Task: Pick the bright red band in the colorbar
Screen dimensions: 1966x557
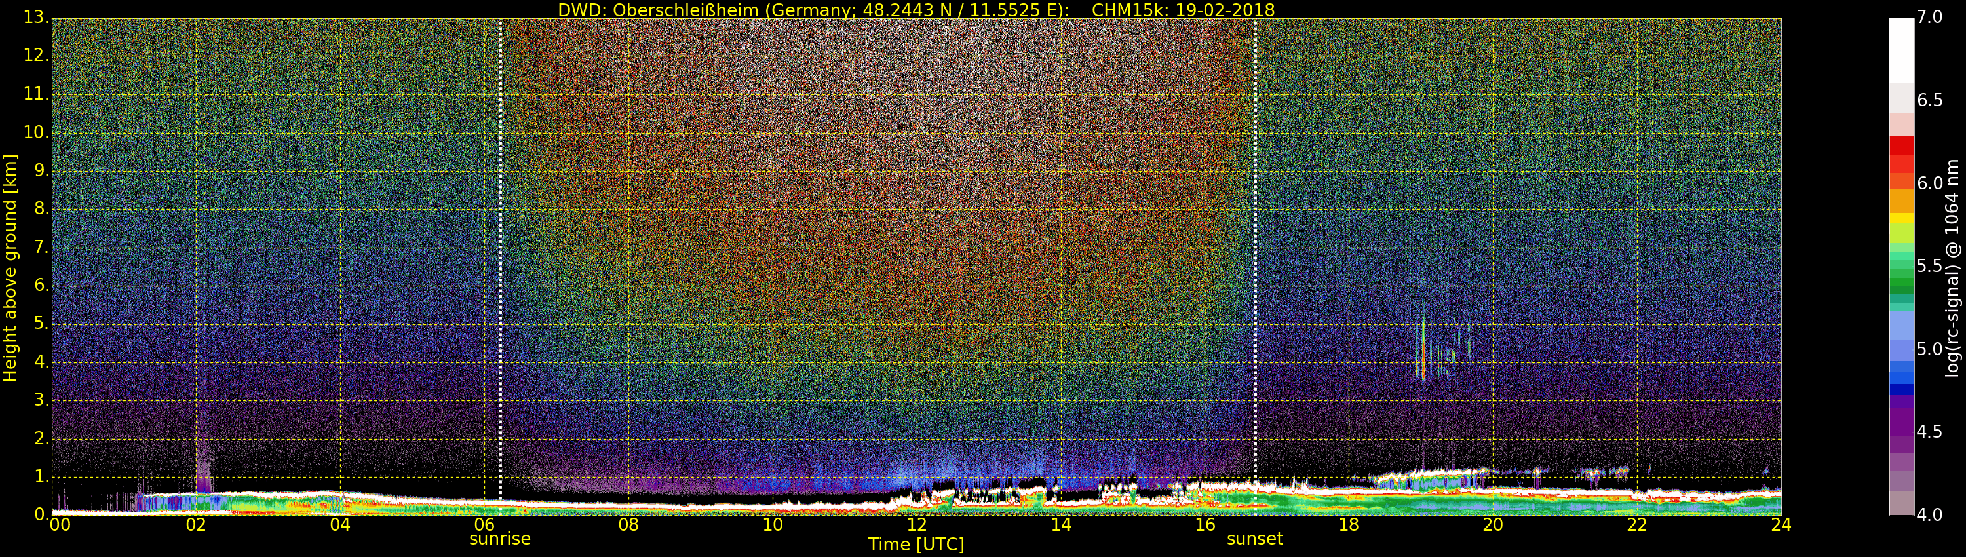Action: click(1901, 145)
